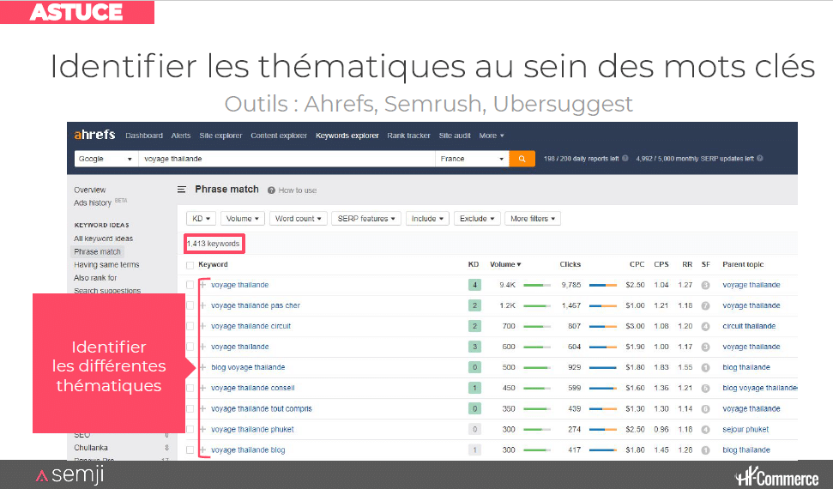
Task: Open parent topic sejour phuket link
Action: pyautogui.click(x=745, y=430)
